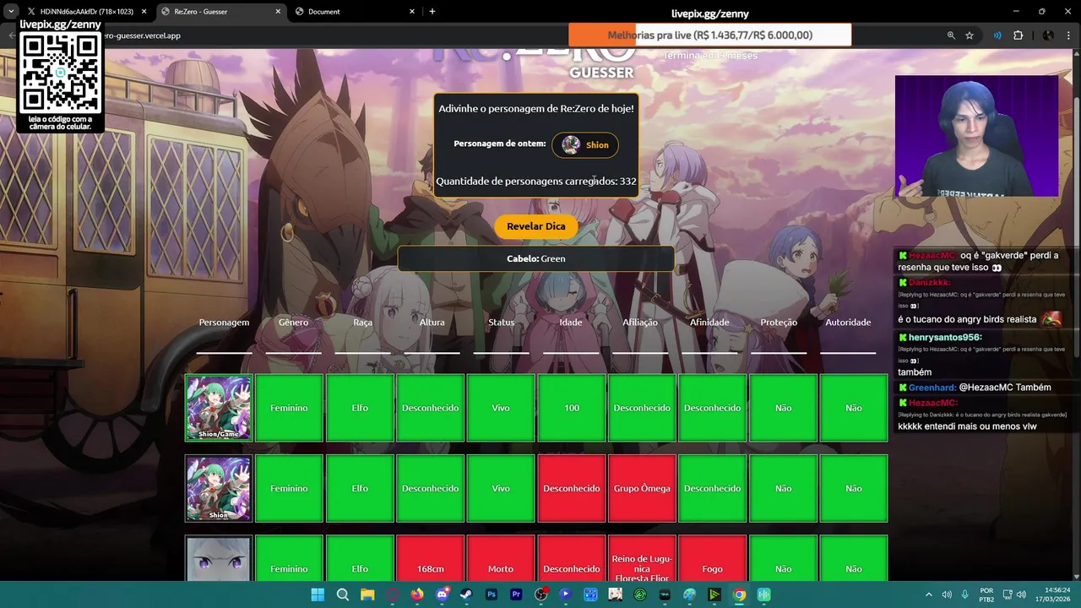Viewport: 1081px width, 608px height.
Task: Launch Photoshop from the taskbar
Action: 492,594
